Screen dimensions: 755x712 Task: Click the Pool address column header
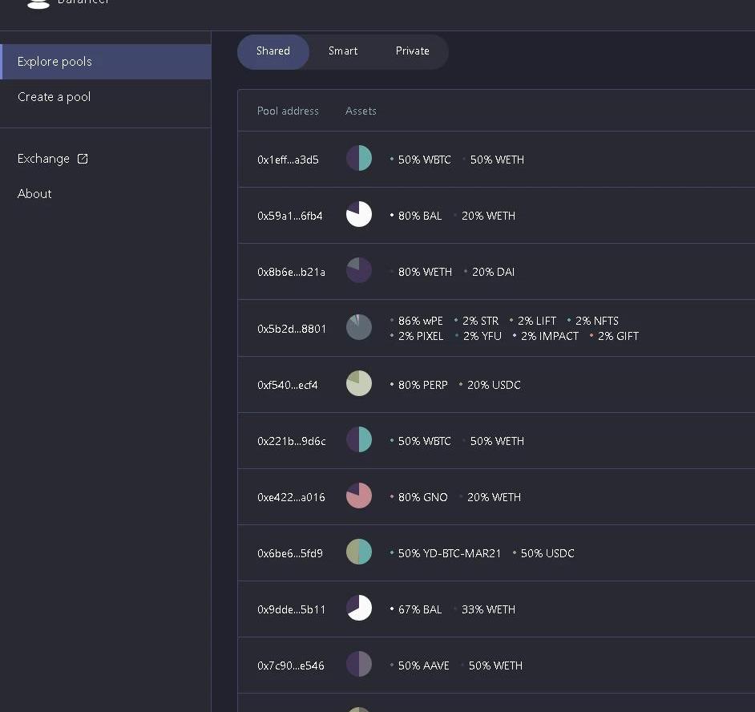288,111
